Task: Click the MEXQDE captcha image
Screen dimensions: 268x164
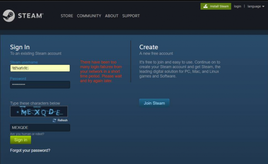Action: (x=39, y=112)
